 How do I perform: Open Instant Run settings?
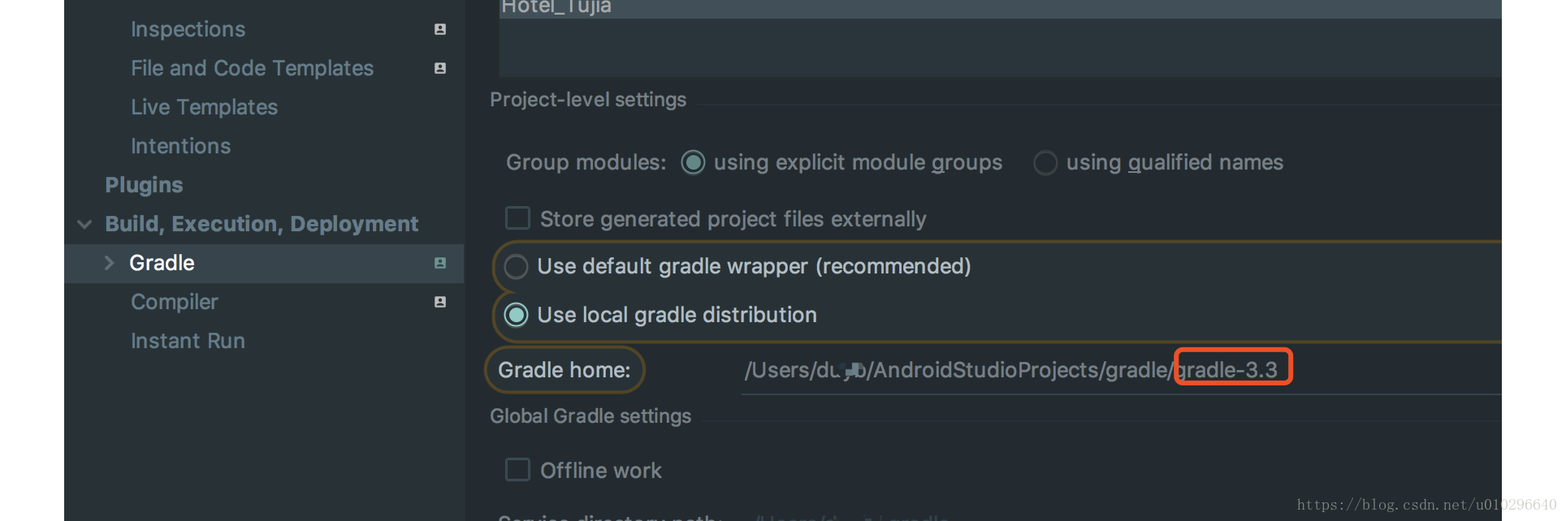(x=188, y=341)
